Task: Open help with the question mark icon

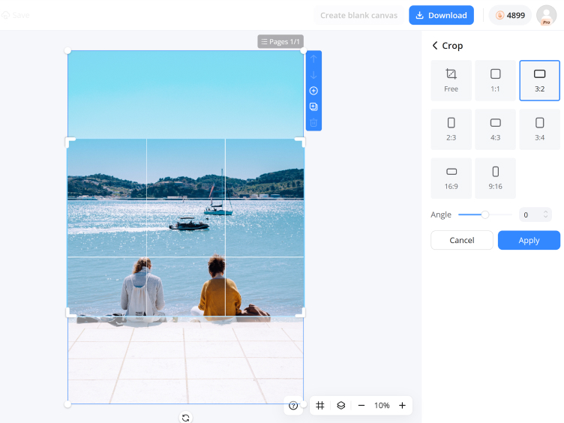Action: (x=293, y=406)
